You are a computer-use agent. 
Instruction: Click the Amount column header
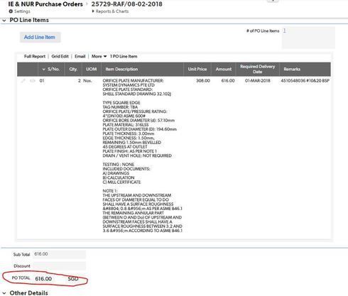coord(224,69)
